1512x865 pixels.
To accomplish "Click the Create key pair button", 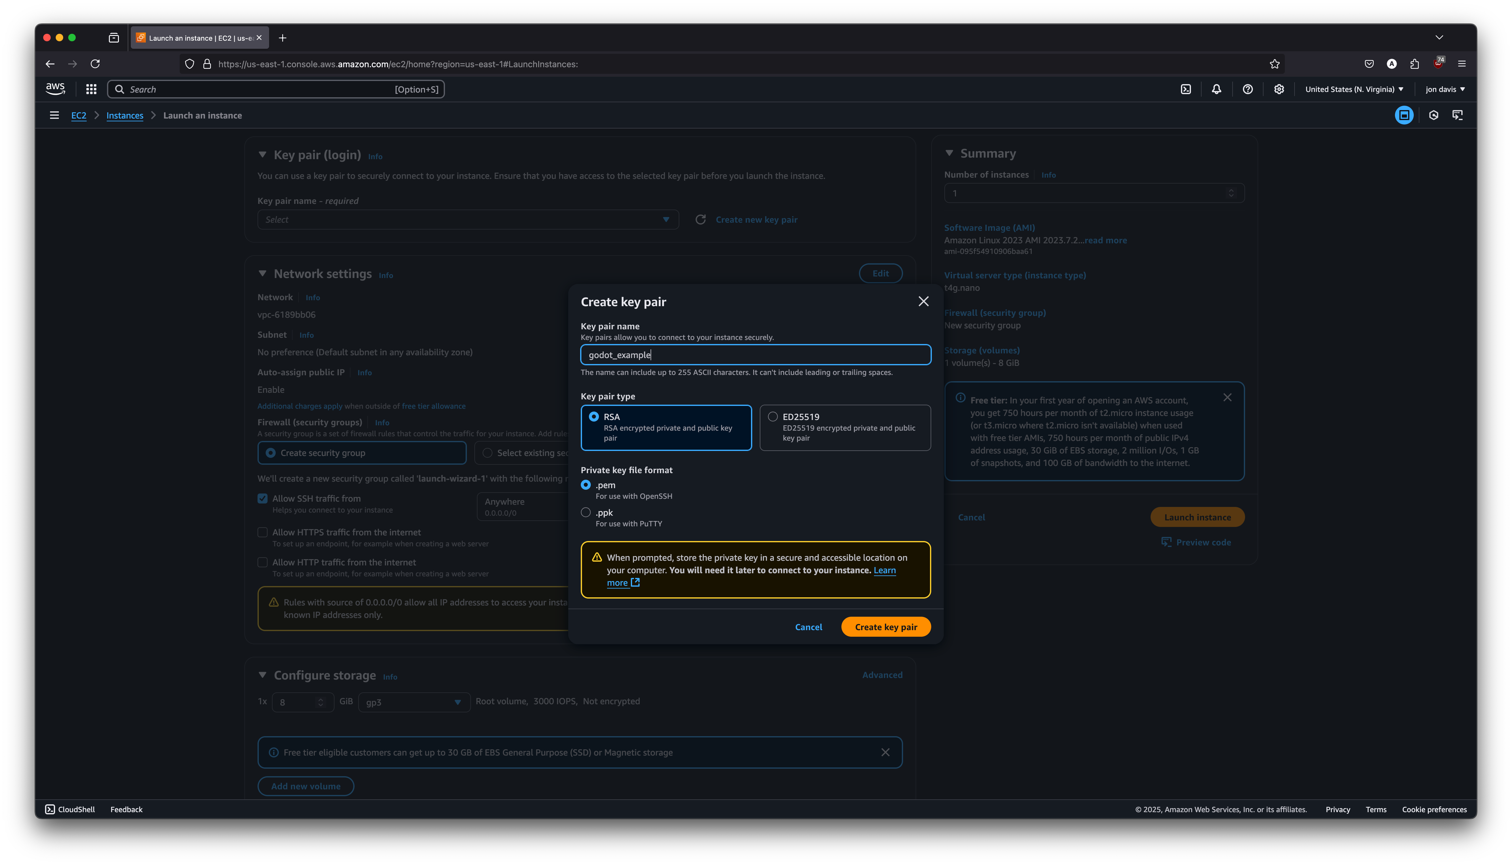I will [x=886, y=627].
